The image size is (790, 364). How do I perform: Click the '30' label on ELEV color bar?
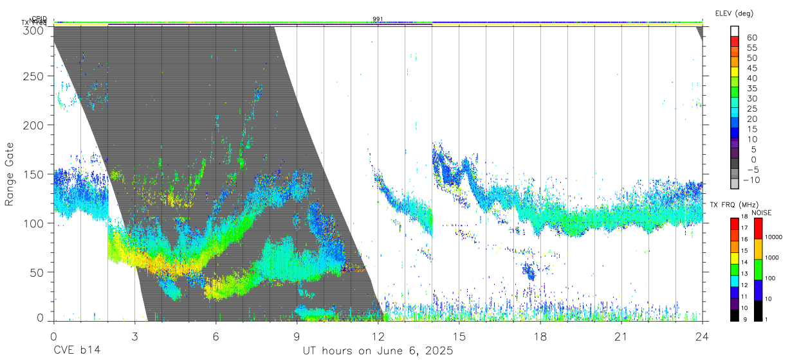[751, 98]
